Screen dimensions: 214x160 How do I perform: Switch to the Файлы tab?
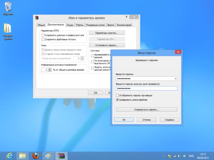click(x=80, y=25)
